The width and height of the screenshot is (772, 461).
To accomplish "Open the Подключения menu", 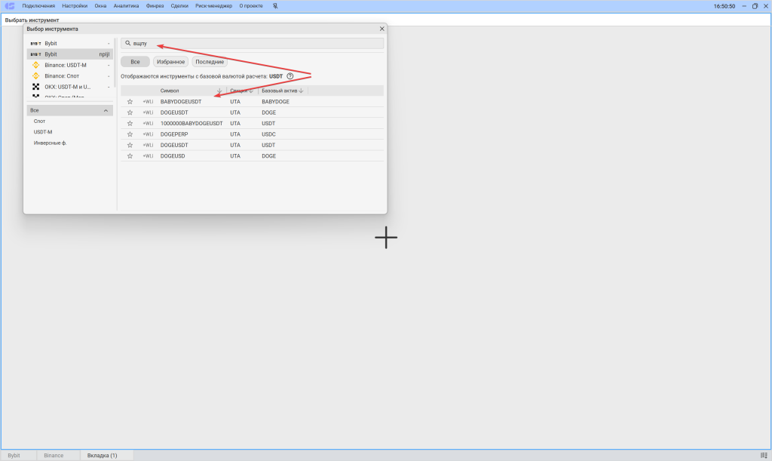I will 38,6.
